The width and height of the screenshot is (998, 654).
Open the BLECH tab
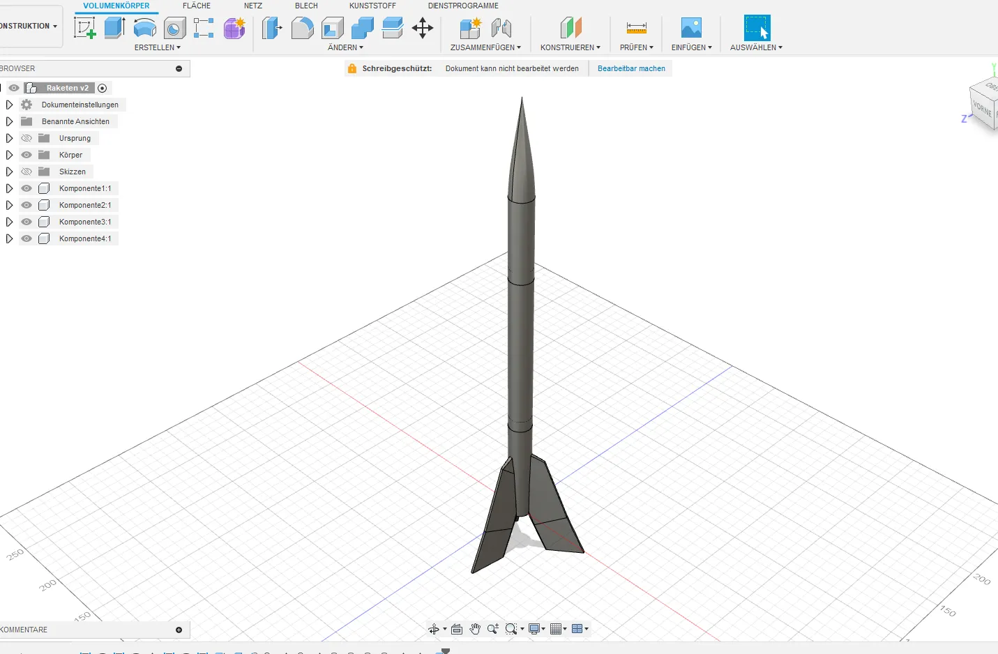tap(306, 6)
